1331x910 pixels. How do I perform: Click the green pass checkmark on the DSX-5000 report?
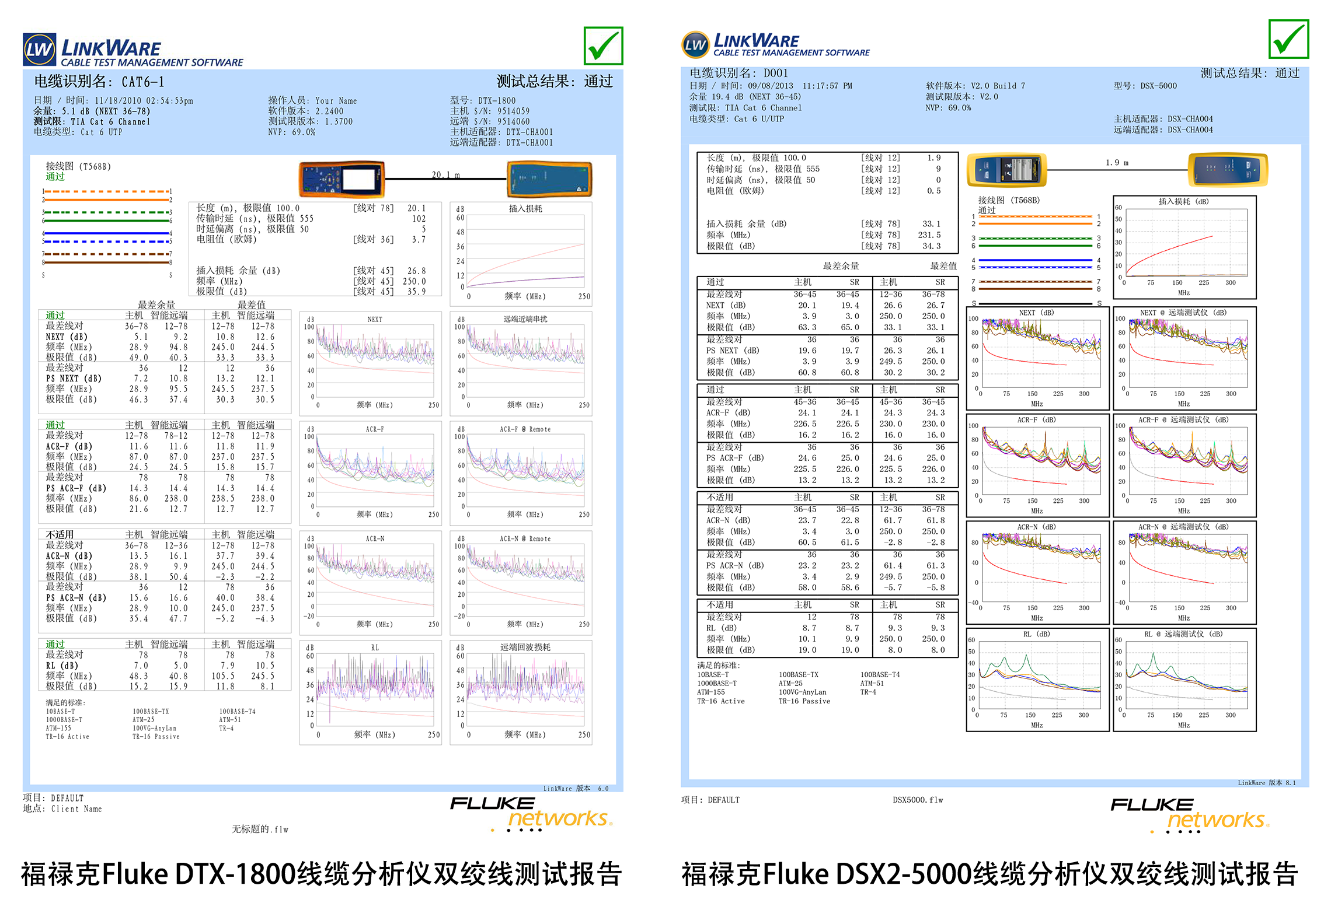point(1288,38)
